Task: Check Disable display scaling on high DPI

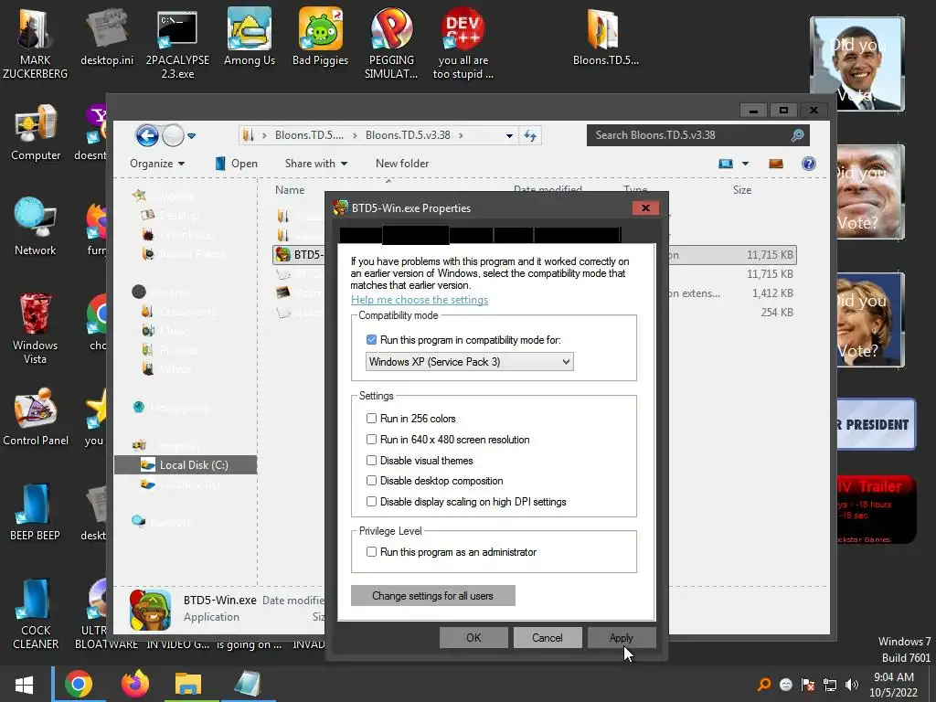Action: [371, 502]
